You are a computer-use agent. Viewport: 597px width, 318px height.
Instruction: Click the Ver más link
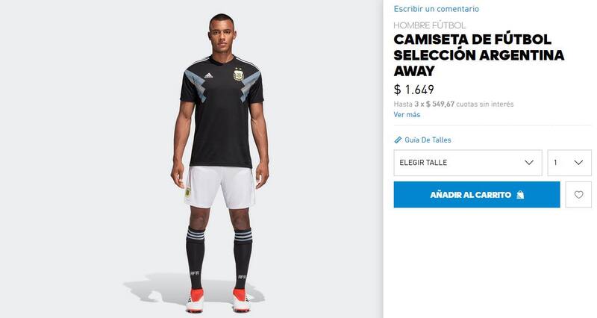[x=407, y=114]
